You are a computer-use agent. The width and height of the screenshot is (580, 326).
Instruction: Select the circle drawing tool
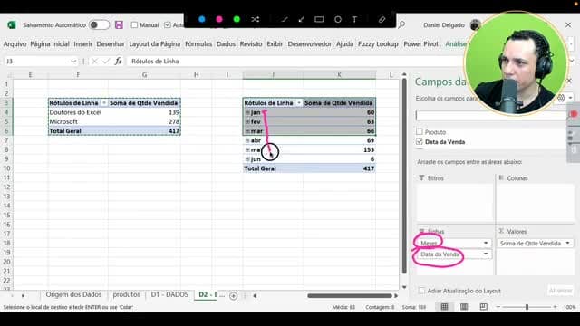(x=338, y=19)
